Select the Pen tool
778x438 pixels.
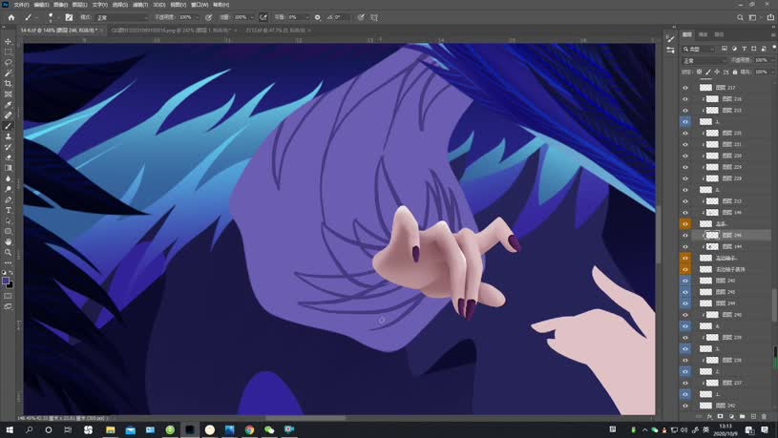pos(8,199)
